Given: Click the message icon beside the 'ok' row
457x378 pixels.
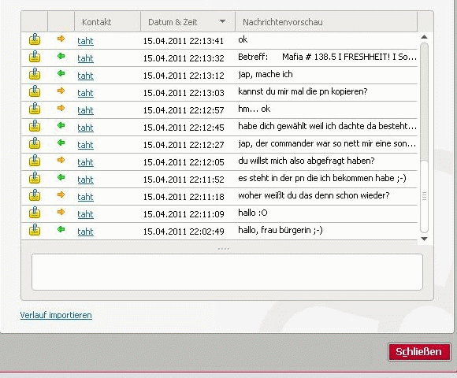Looking at the screenshot, I should 35,39.
